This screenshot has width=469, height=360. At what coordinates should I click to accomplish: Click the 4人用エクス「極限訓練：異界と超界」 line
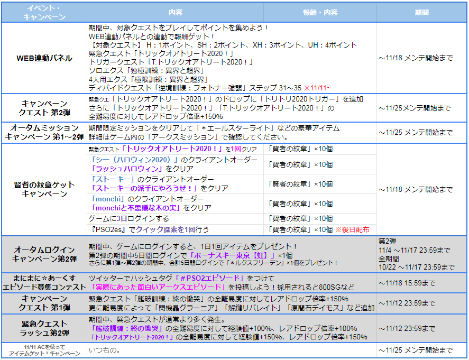point(149,79)
